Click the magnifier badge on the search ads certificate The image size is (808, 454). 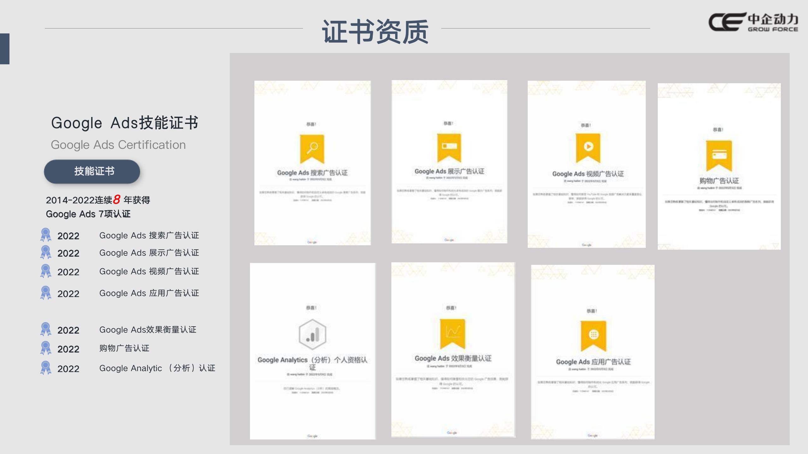[312, 149]
